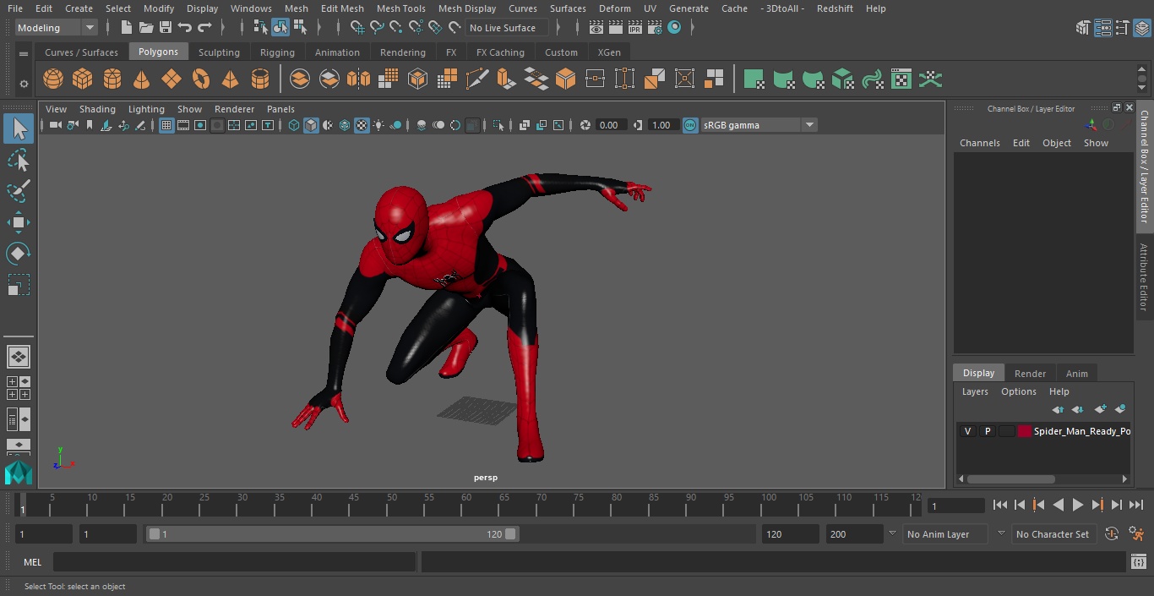
Task: Open the Channels menu in Channel Box
Action: point(979,143)
